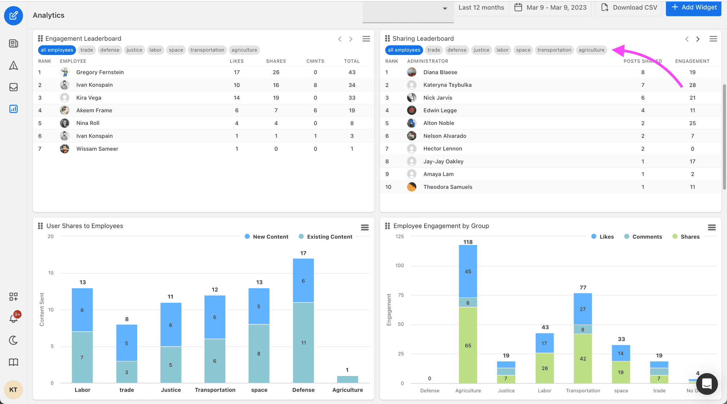Toggle 'all employees' filter in Sharing Leaderboard
Screen dimensions: 727x404
[x=403, y=49]
